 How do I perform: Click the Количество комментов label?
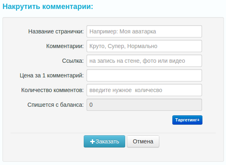pyautogui.click(x=52, y=90)
